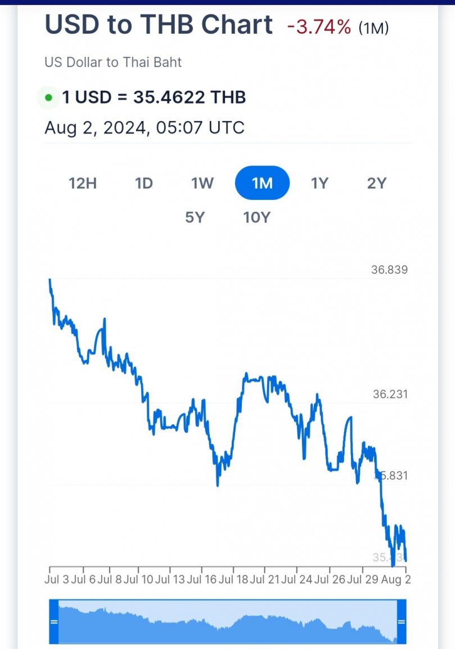Select the 2Y time range
This screenshot has height=649, width=455.
click(377, 183)
